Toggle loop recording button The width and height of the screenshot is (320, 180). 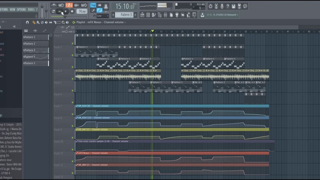[x=84, y=5]
